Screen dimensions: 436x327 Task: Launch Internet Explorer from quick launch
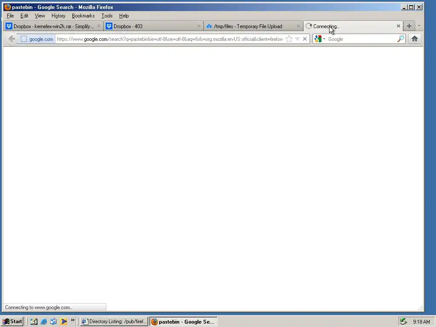click(x=44, y=321)
